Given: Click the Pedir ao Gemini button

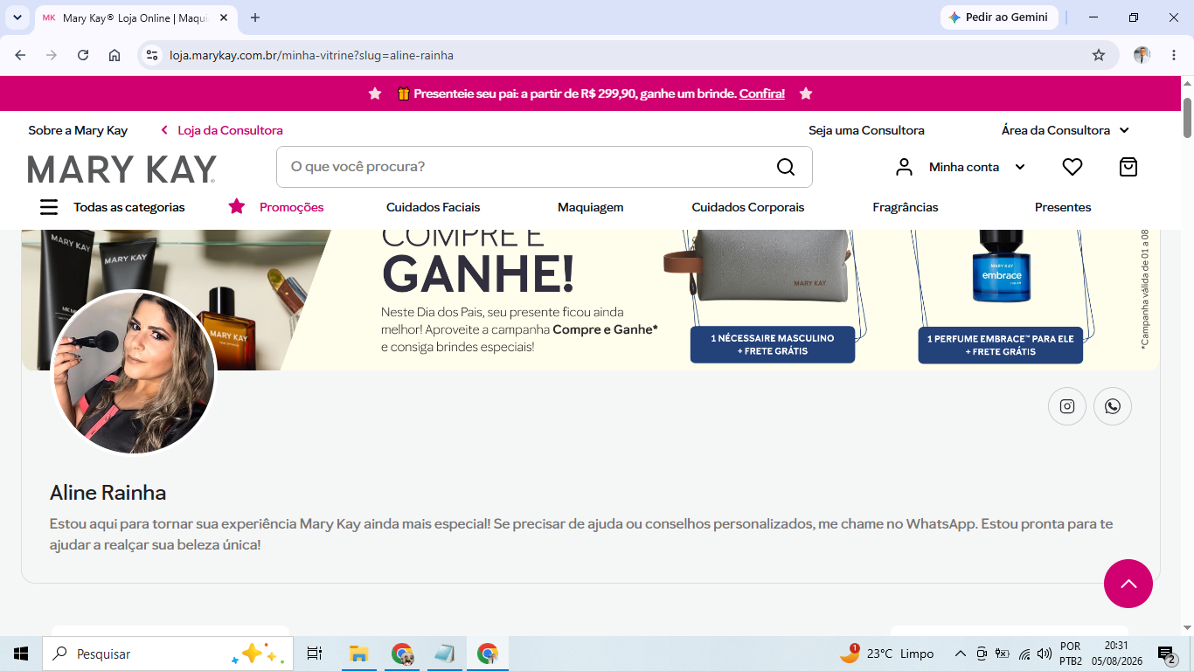Looking at the screenshot, I should [999, 17].
